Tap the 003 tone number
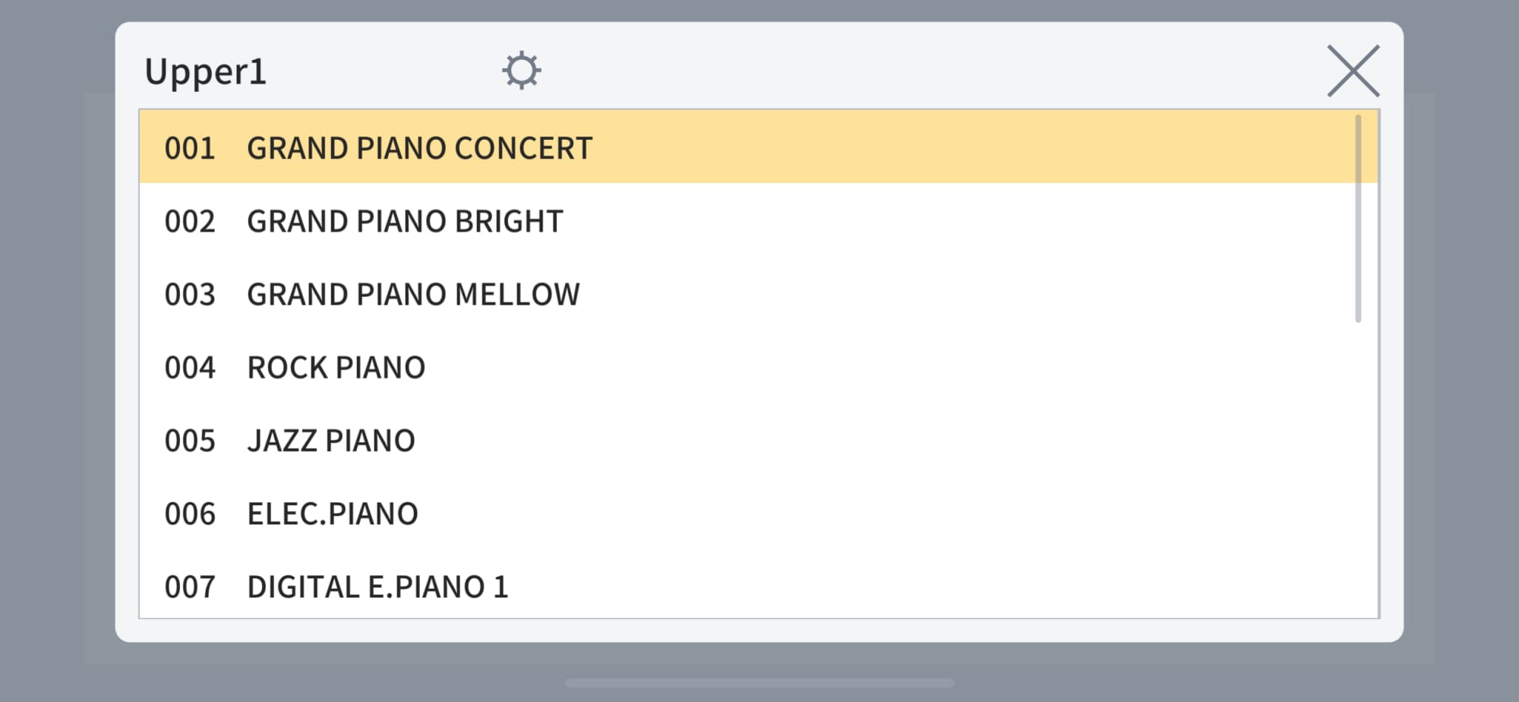The image size is (1519, 702). tap(190, 294)
